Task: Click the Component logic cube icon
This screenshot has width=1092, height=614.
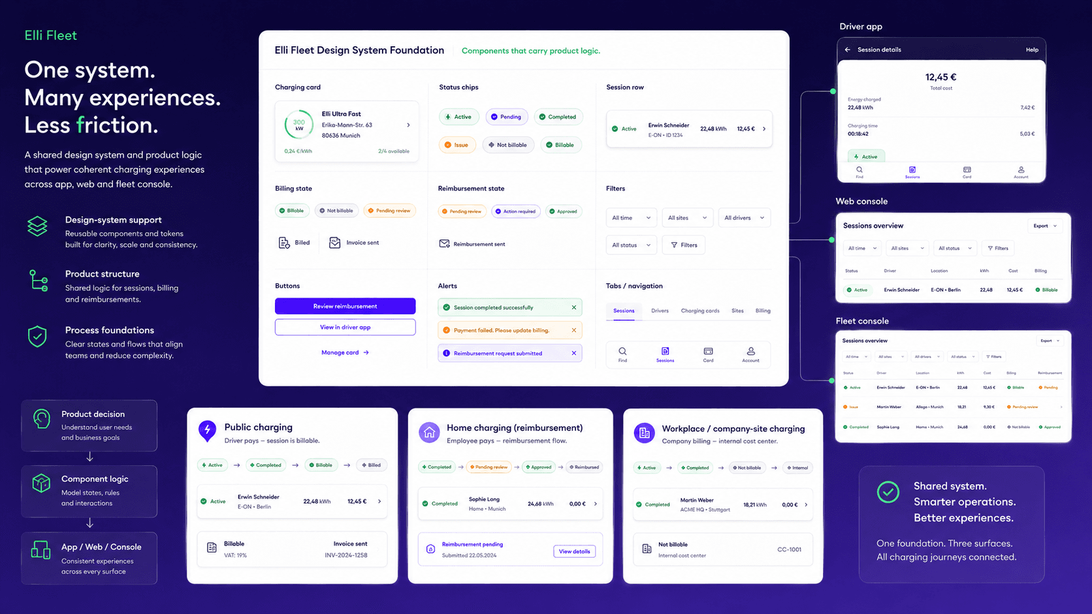Action: point(41,483)
